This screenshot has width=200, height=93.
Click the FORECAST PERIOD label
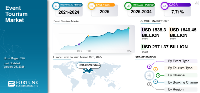(x=143, y=5)
